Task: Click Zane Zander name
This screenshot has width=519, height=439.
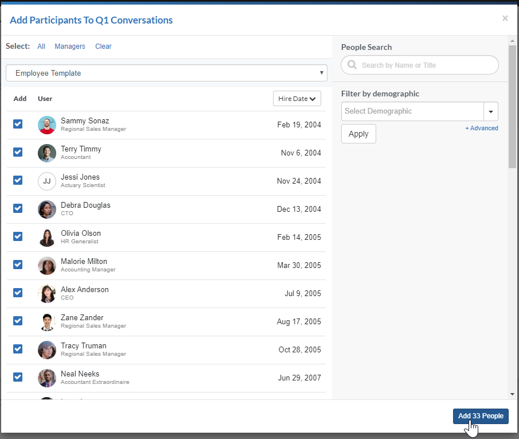Action: [x=82, y=318]
